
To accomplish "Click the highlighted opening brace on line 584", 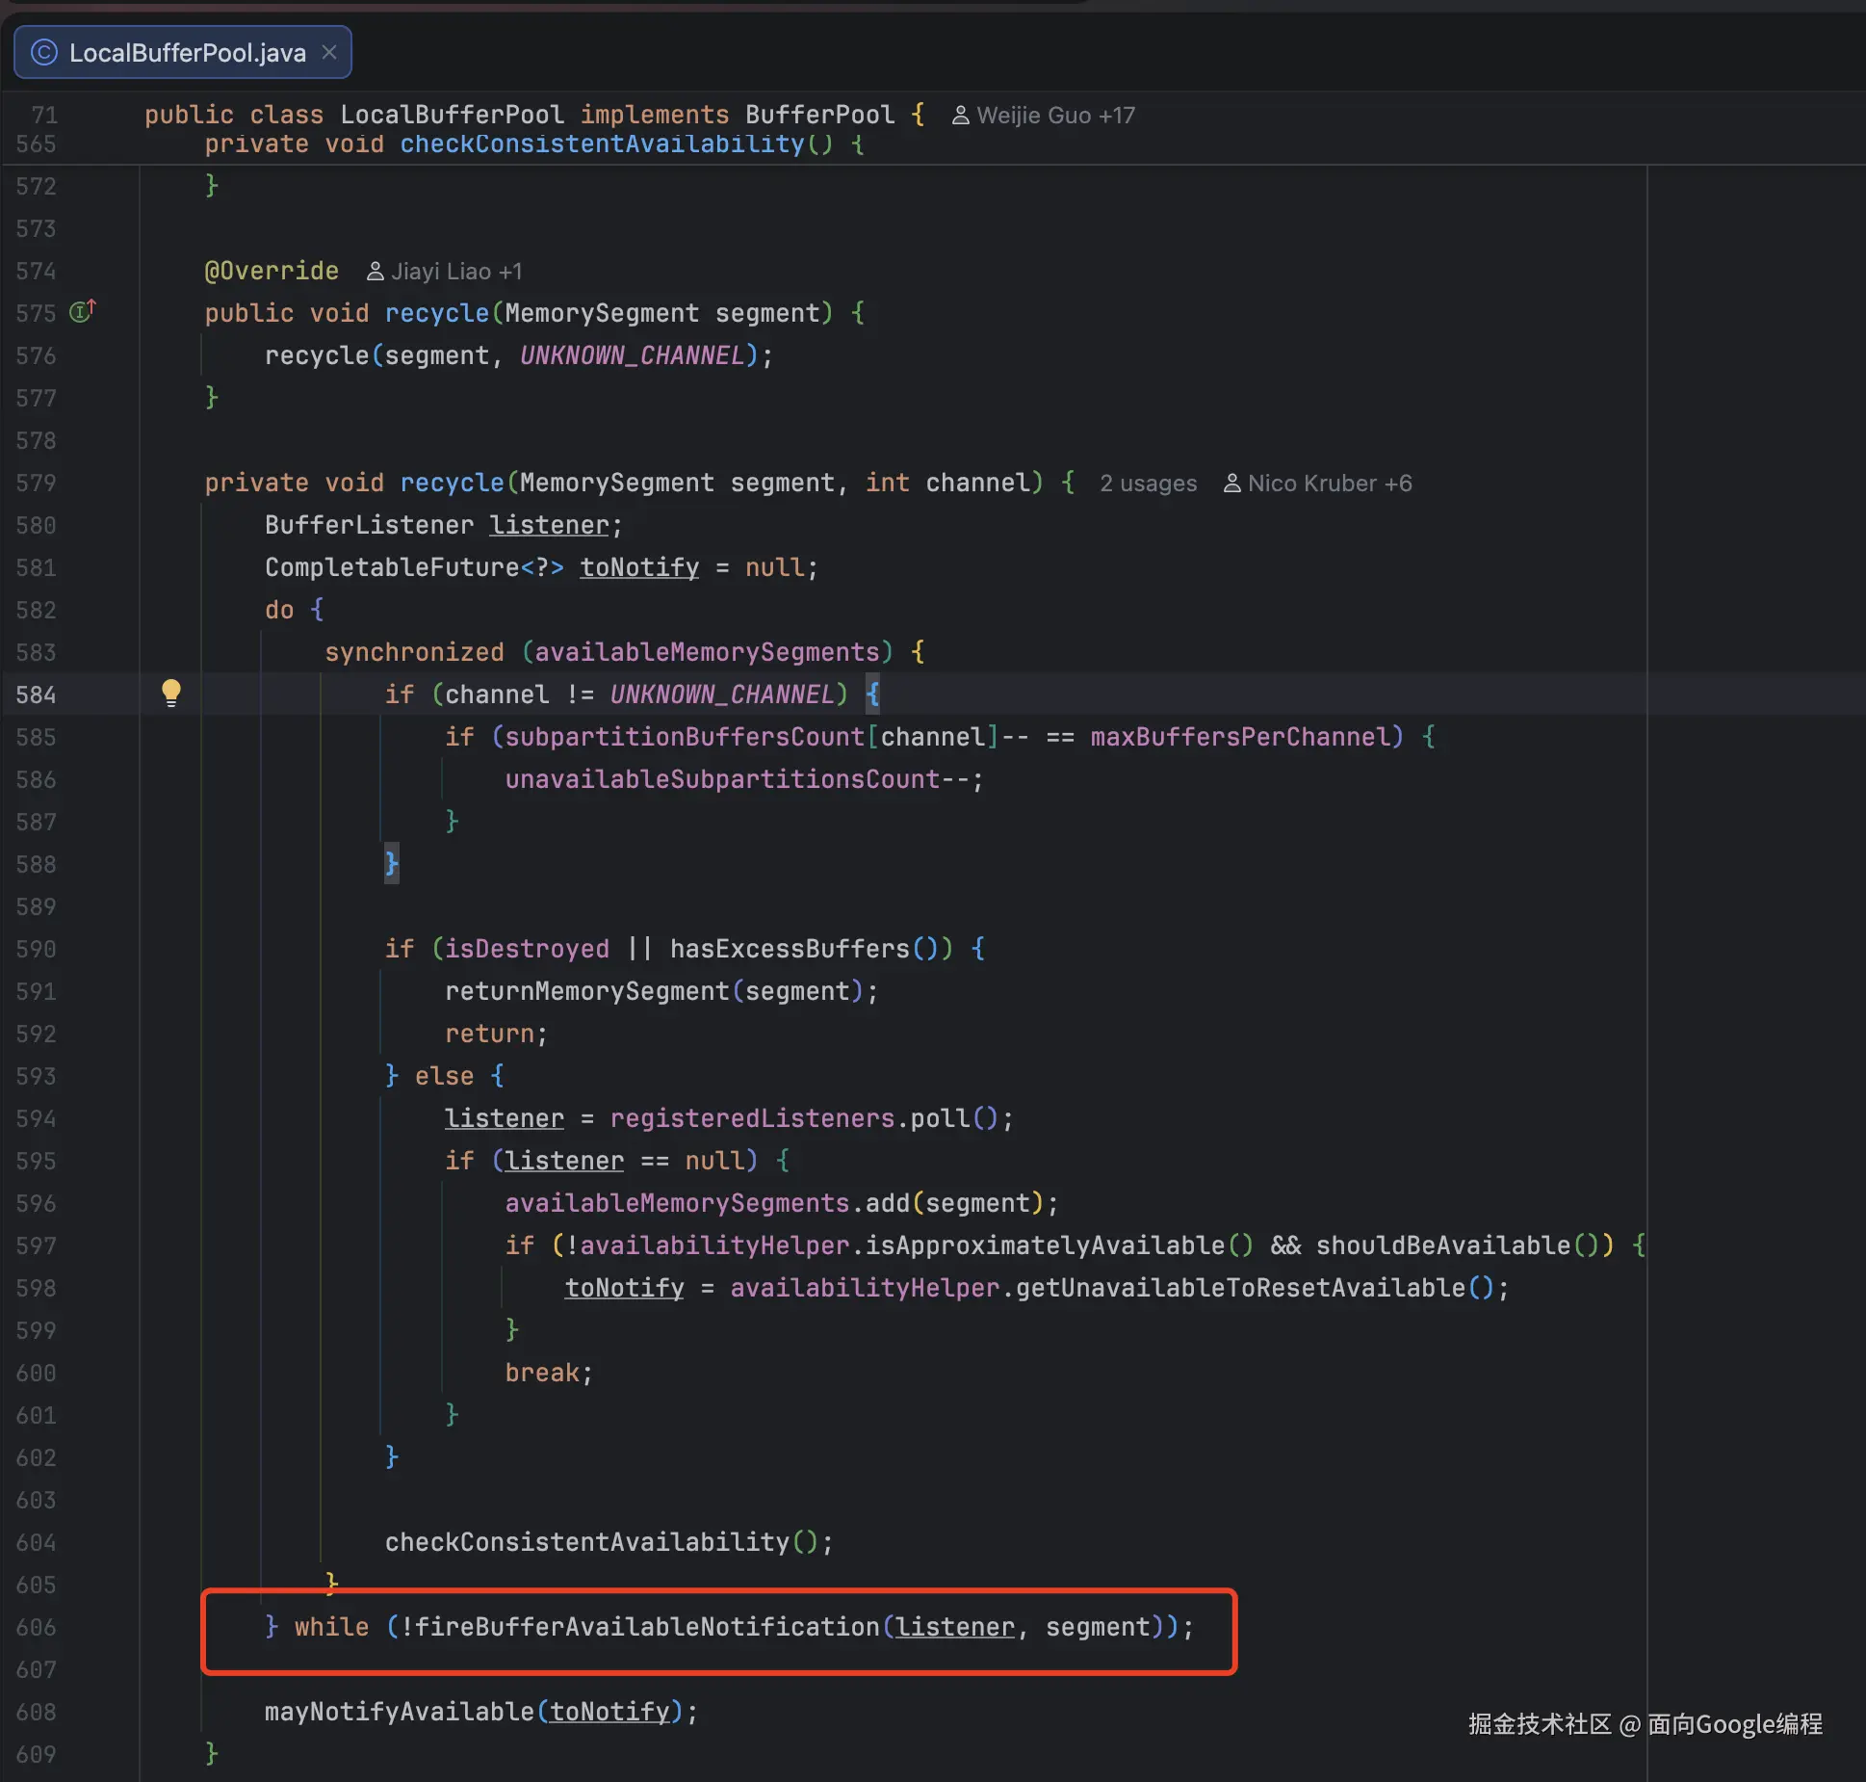I will point(872,694).
